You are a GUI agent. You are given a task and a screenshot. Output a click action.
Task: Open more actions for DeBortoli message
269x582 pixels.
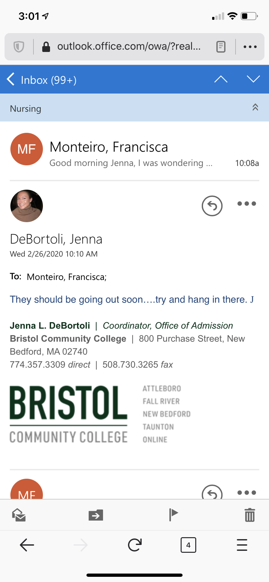click(247, 204)
